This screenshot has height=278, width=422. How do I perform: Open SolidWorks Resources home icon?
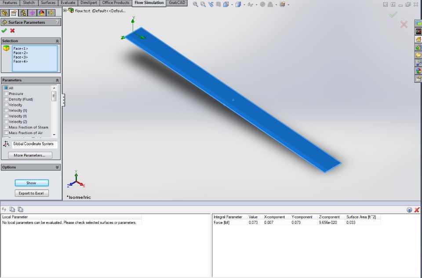pos(418,39)
